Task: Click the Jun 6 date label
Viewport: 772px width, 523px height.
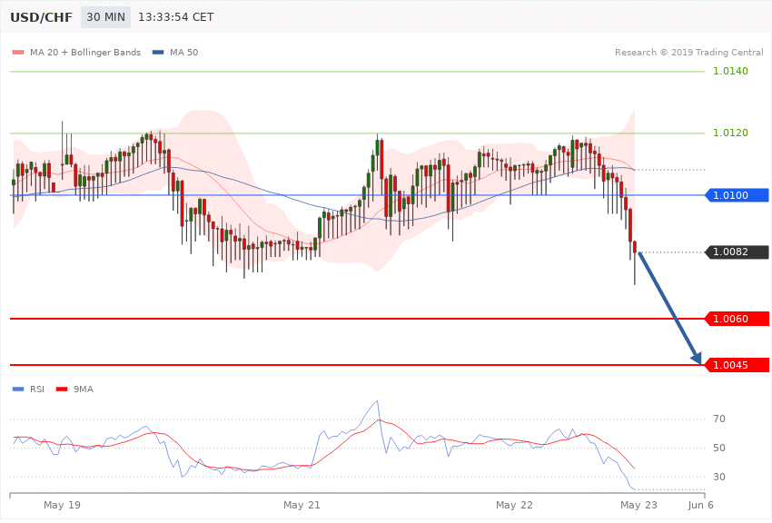Action: [700, 505]
